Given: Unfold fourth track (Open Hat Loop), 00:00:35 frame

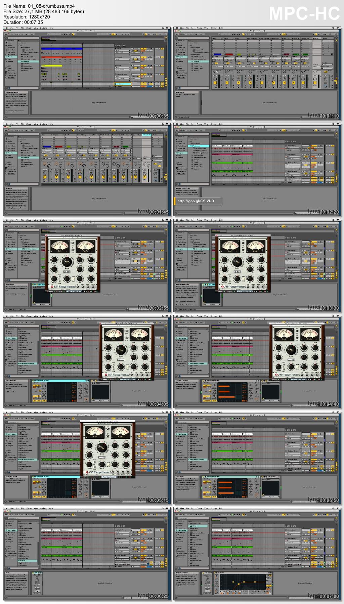Looking at the screenshot, I should click(115, 74).
